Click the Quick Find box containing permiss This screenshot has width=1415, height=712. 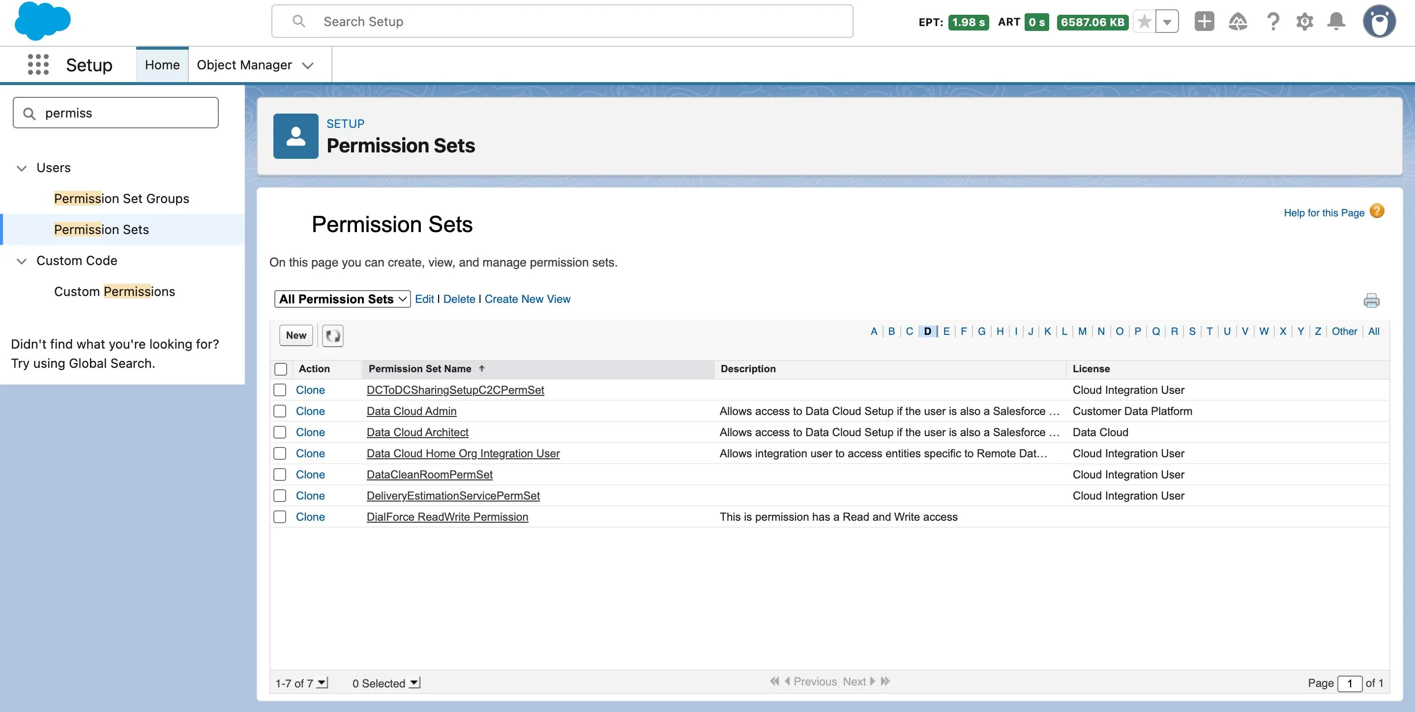116,113
